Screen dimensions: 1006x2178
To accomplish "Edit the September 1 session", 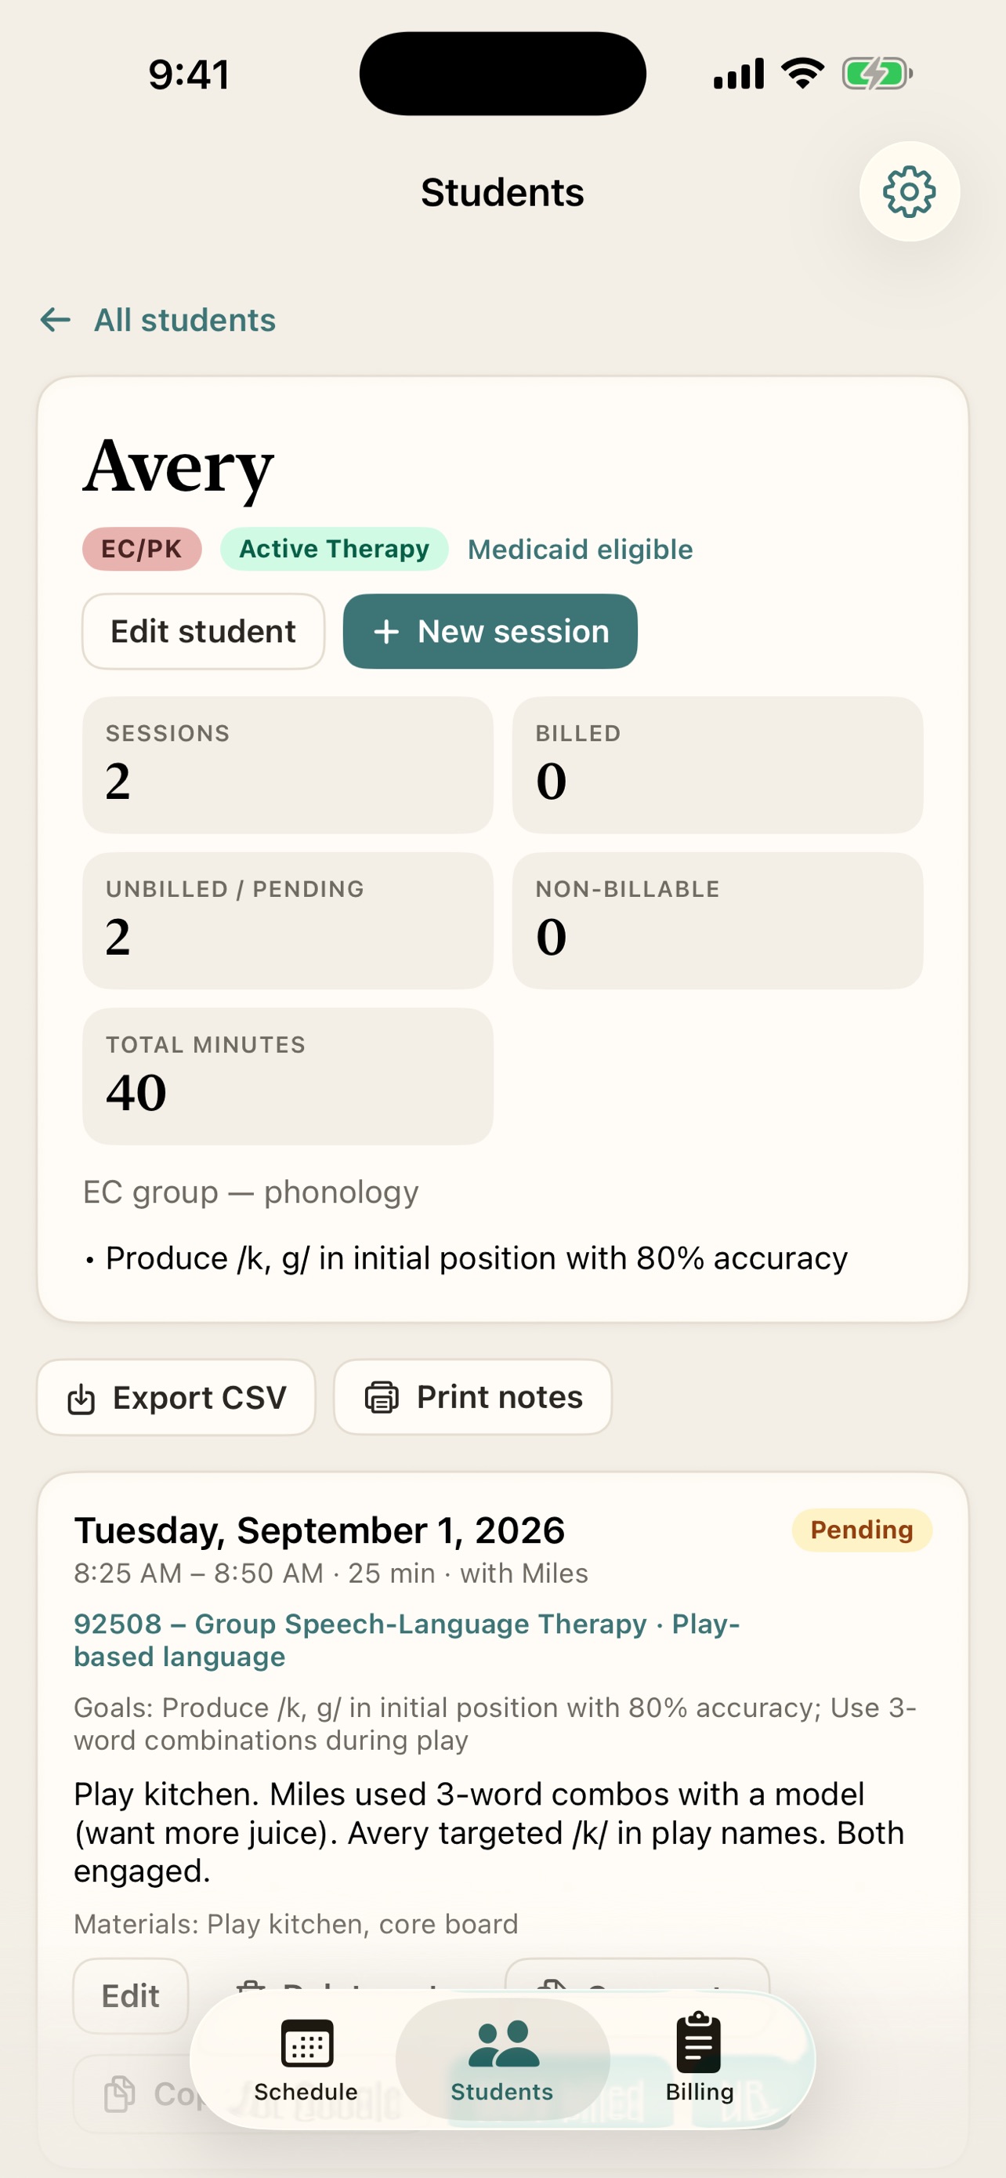I will 130,1995.
